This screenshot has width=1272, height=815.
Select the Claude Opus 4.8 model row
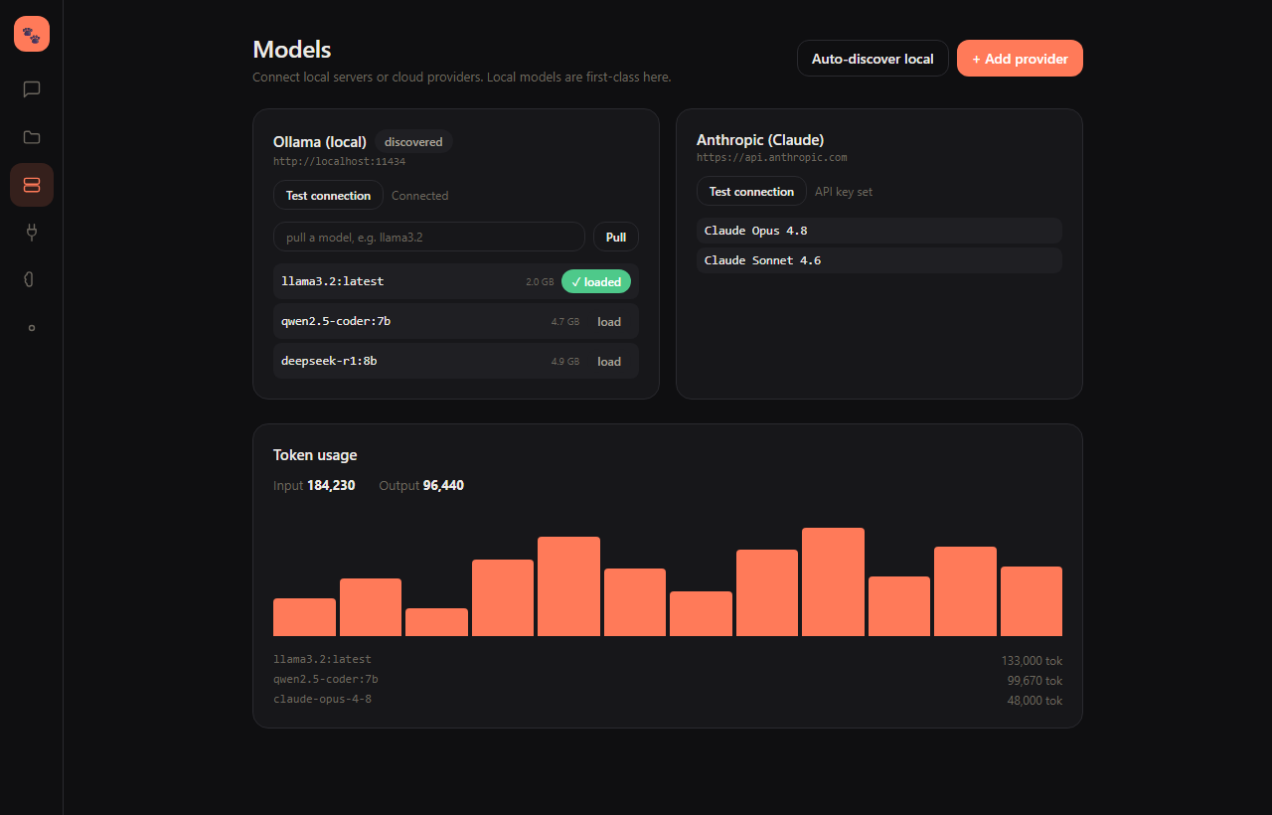coord(879,231)
